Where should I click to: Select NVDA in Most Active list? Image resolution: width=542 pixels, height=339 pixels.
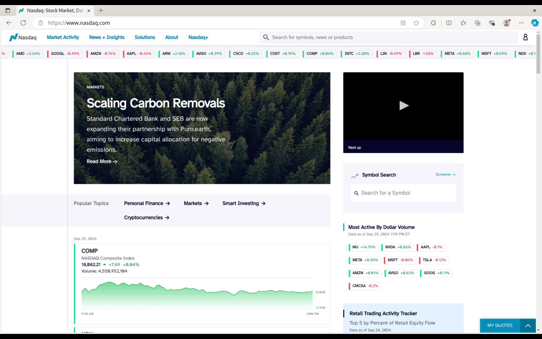(398, 247)
